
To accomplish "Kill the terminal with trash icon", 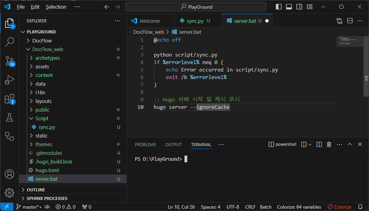I will tap(329, 145).
